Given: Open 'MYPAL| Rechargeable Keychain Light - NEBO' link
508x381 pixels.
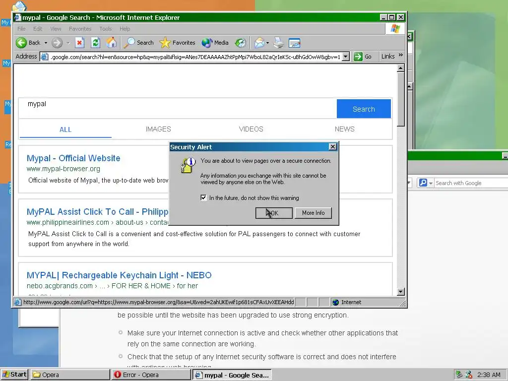Looking at the screenshot, I should [x=119, y=275].
